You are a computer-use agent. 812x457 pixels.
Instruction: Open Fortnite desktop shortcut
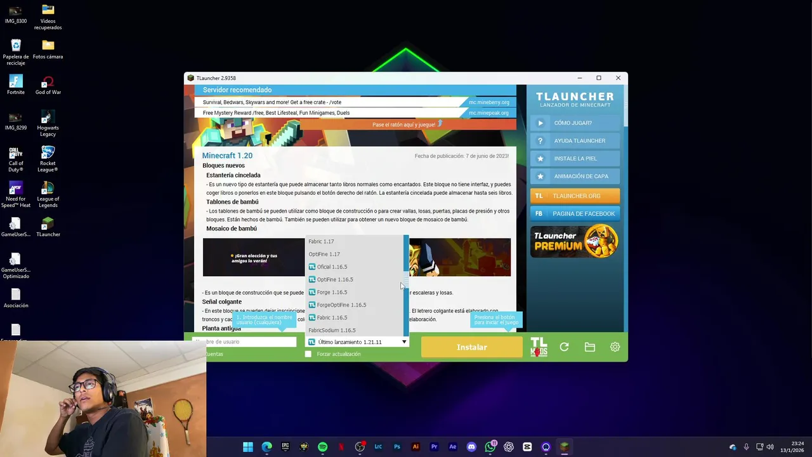click(16, 84)
